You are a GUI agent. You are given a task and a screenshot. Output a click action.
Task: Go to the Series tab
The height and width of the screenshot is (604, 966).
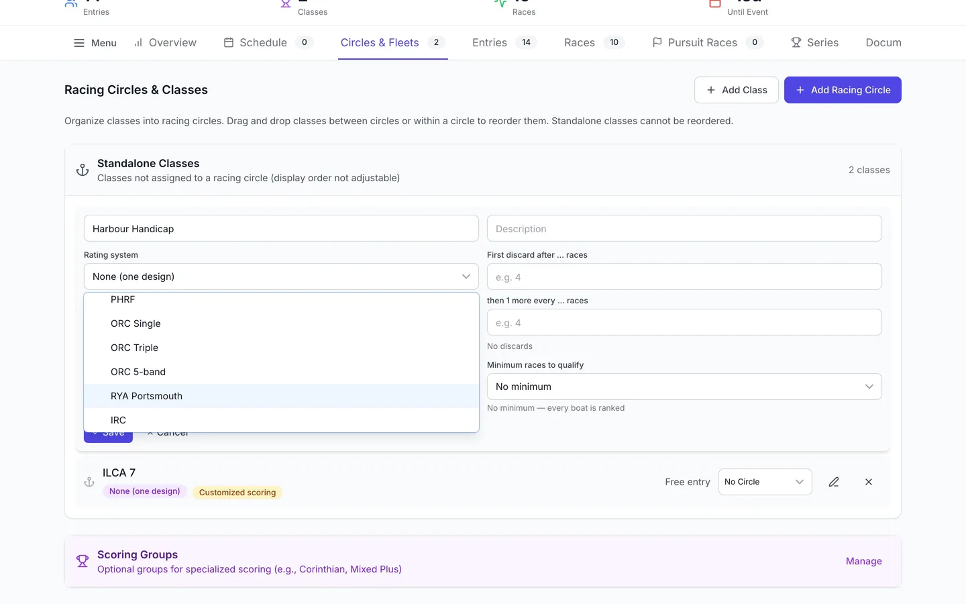click(x=815, y=43)
